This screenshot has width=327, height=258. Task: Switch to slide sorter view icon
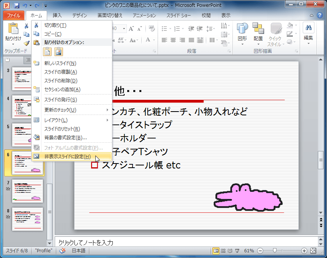click(x=223, y=251)
